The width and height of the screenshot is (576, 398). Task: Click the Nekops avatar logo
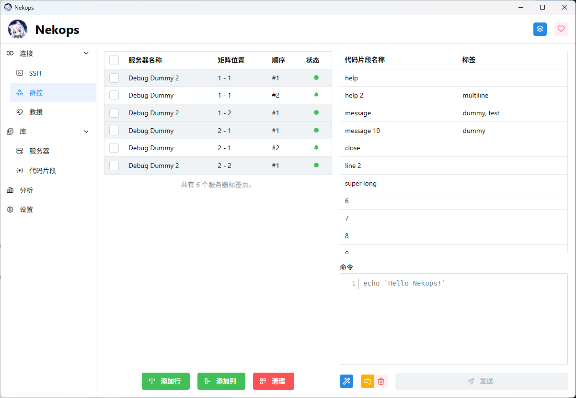click(18, 30)
